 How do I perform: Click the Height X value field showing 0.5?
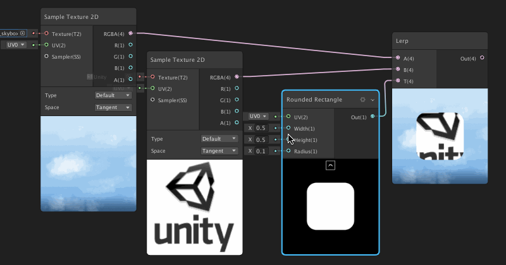pyautogui.click(x=261, y=139)
